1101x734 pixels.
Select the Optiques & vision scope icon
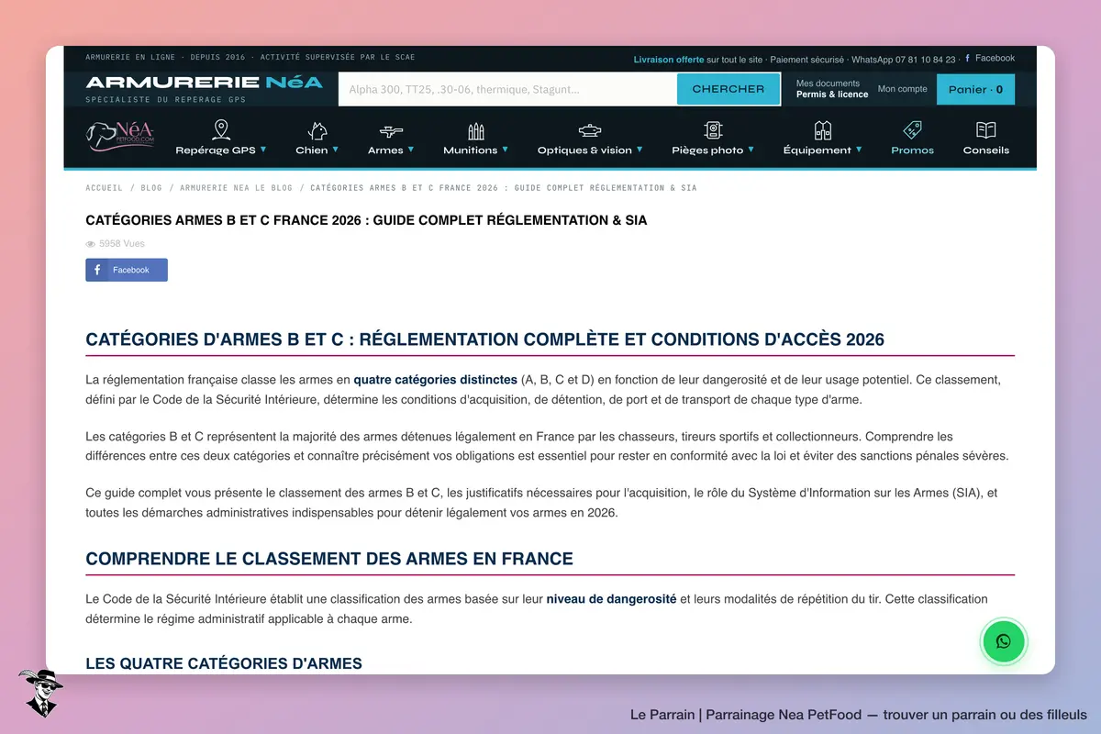pos(590,131)
